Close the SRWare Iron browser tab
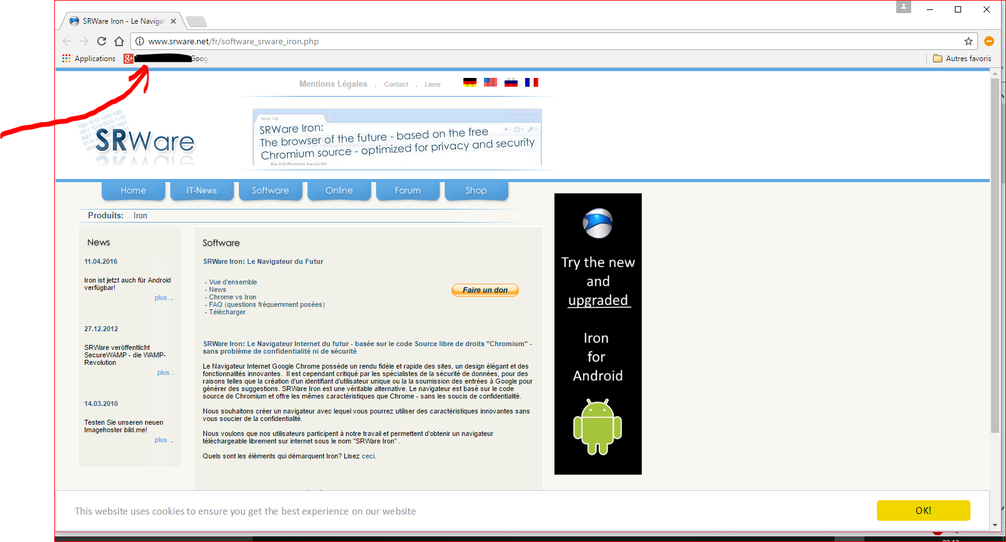Screen dimensions: 1006x542 [173, 21]
